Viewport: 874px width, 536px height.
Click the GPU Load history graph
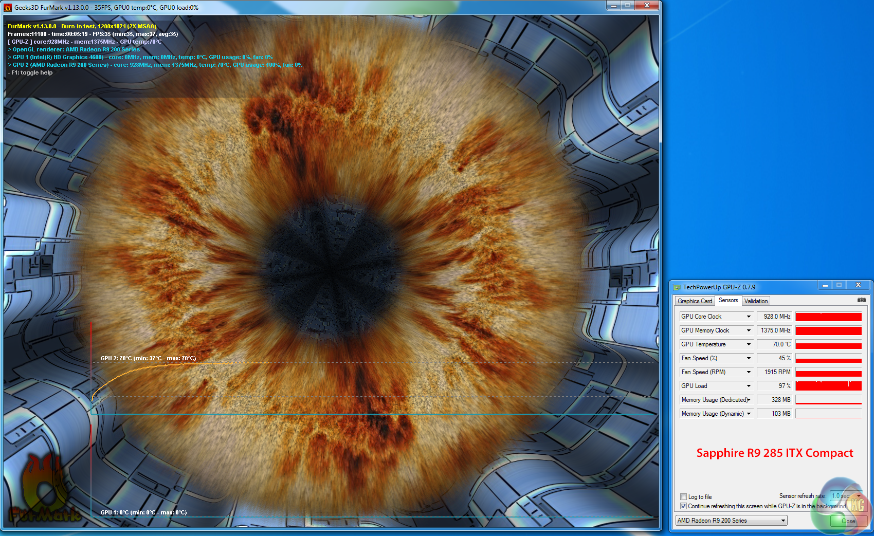point(828,386)
